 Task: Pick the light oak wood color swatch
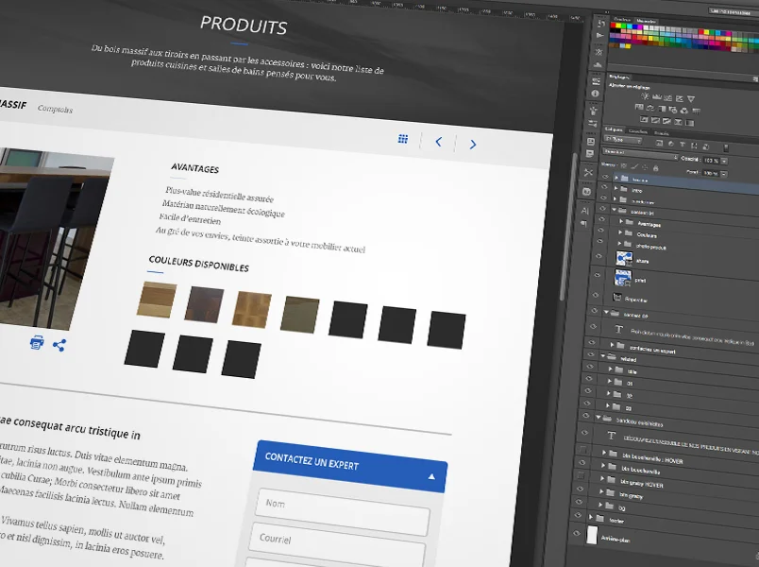point(157,300)
